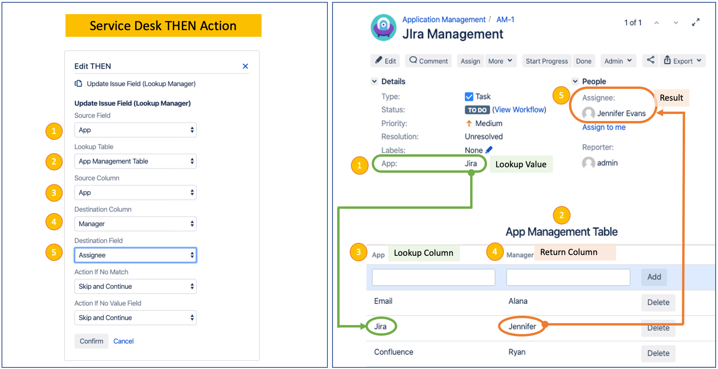Click the share icon in the issue toolbar

click(650, 60)
